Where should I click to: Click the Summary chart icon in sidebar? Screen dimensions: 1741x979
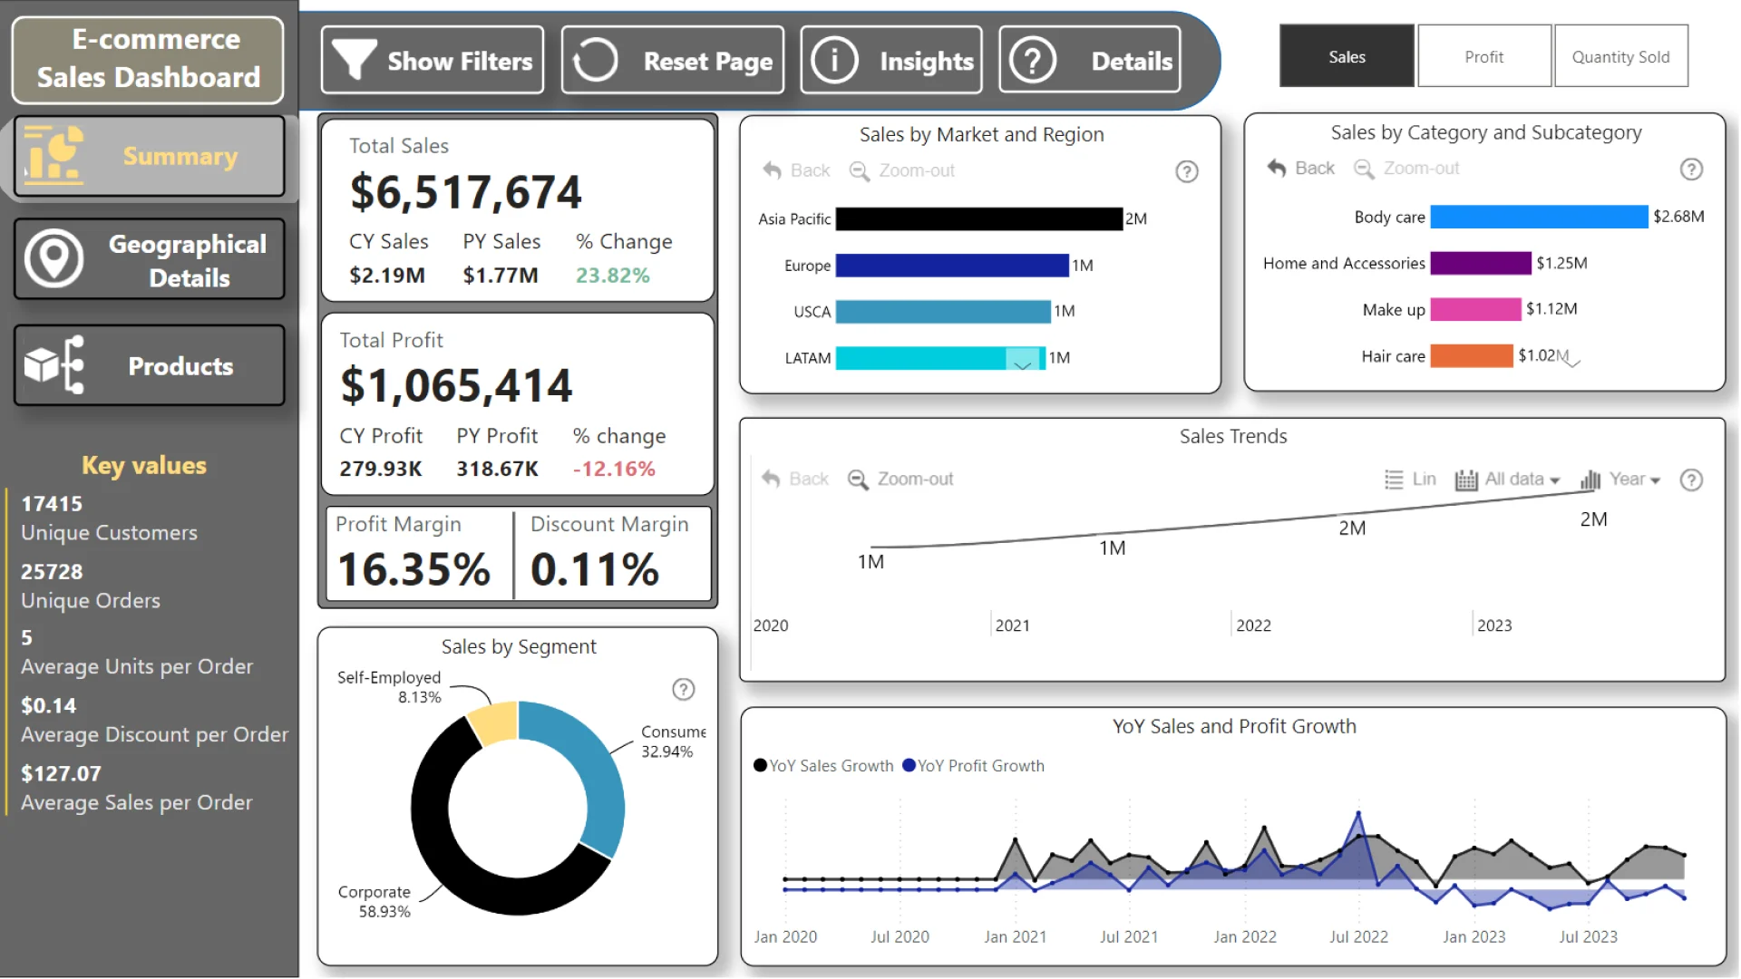coord(53,155)
